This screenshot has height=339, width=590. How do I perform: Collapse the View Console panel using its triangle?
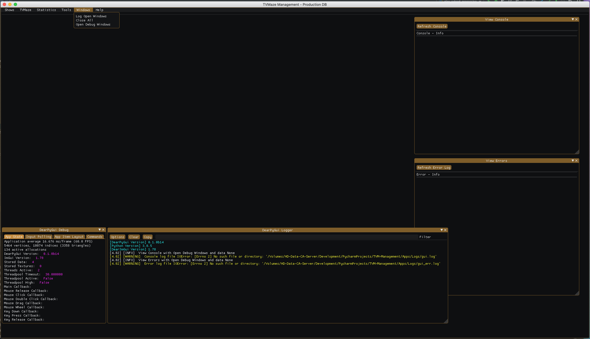[573, 19]
